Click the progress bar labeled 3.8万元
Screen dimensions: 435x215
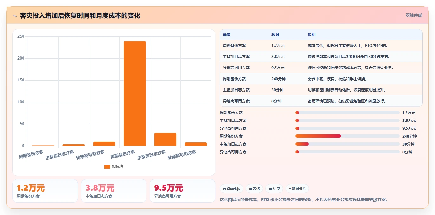click(347, 121)
